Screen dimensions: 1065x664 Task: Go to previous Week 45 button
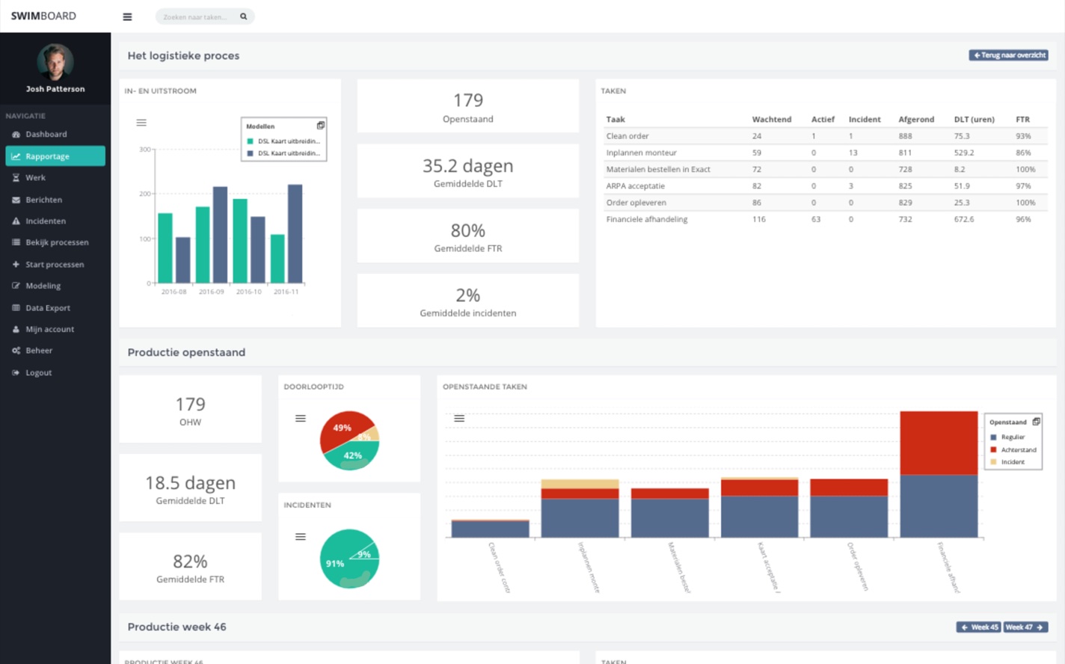(x=979, y=627)
